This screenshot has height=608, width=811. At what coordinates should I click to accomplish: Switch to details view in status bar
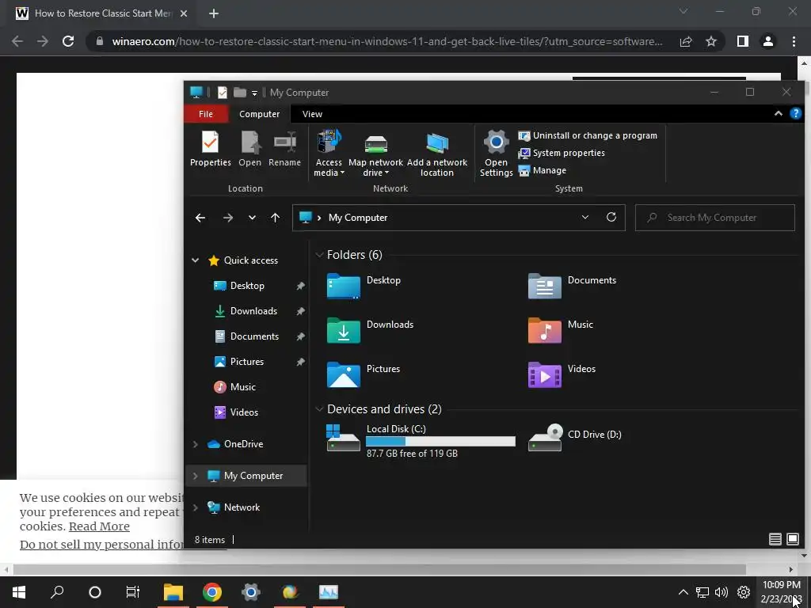tap(775, 539)
